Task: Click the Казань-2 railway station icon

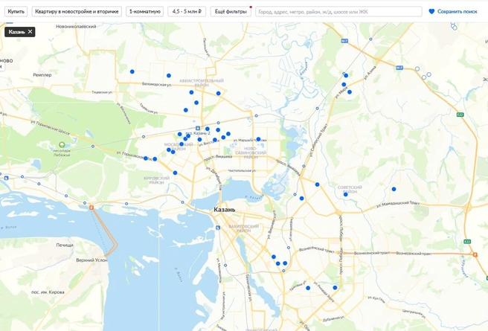Action: pos(198,128)
